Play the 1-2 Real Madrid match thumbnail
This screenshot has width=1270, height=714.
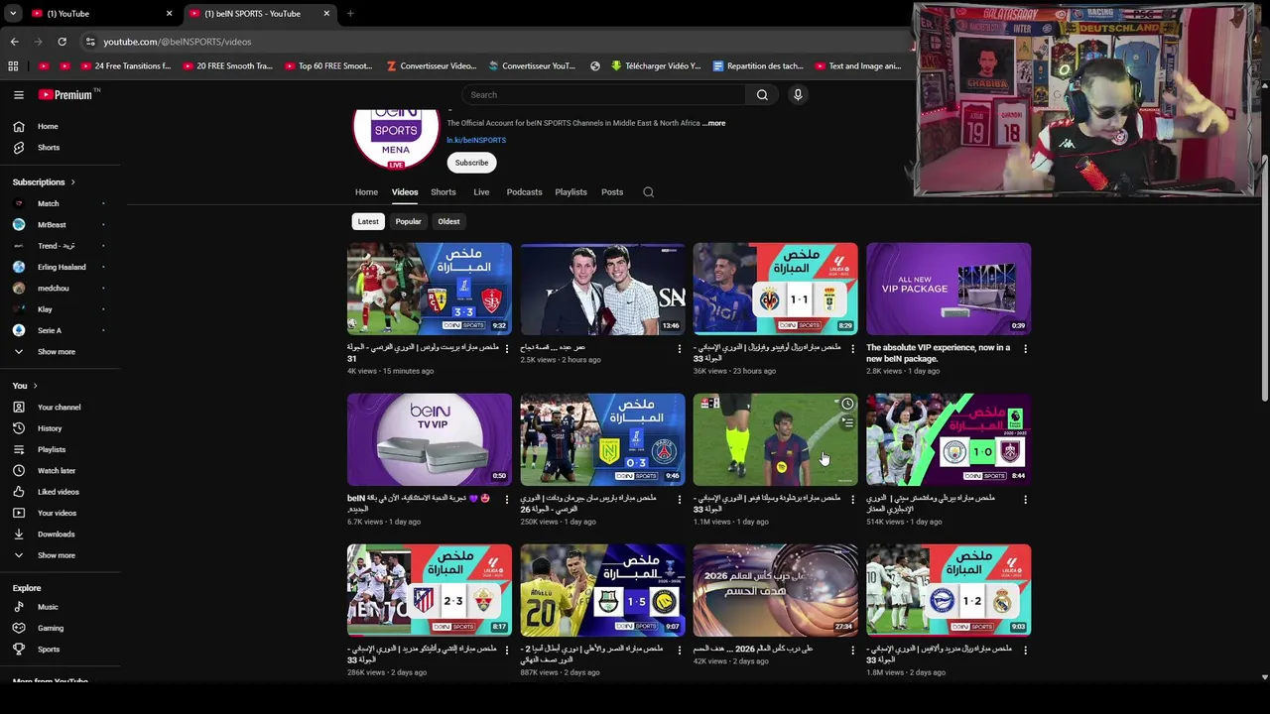coord(949,590)
